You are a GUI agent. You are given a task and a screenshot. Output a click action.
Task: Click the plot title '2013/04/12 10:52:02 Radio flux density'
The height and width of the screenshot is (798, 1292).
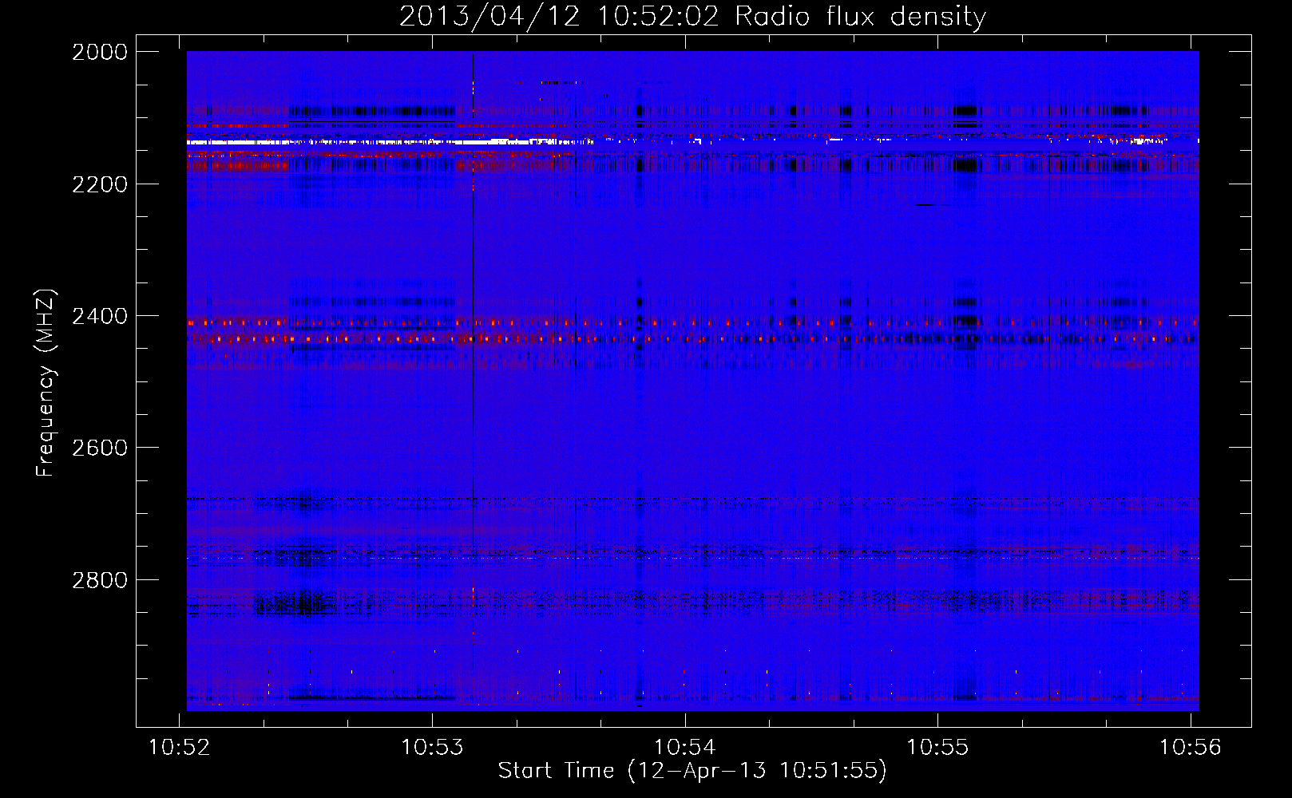coord(692,17)
